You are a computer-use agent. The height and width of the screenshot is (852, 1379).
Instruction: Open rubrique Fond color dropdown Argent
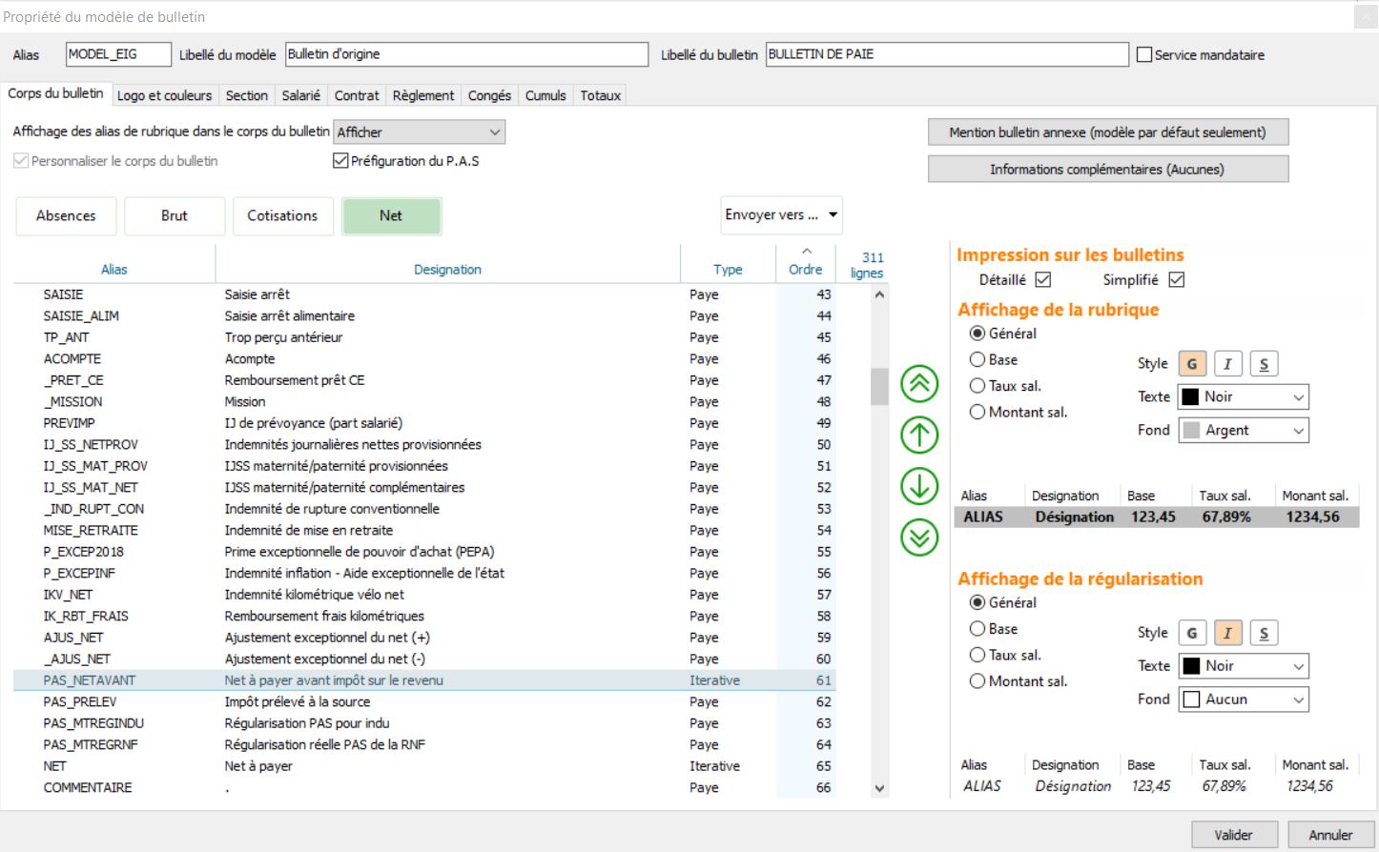tap(1244, 430)
